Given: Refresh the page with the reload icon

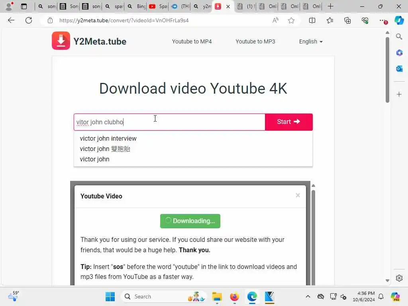Looking at the screenshot, I should 29,20.
